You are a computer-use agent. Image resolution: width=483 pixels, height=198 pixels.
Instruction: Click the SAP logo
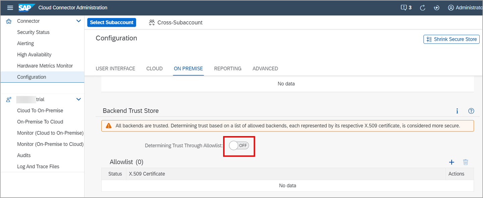point(27,7)
